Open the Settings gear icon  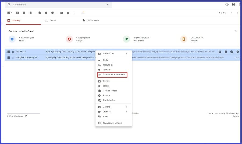click(x=233, y=5)
